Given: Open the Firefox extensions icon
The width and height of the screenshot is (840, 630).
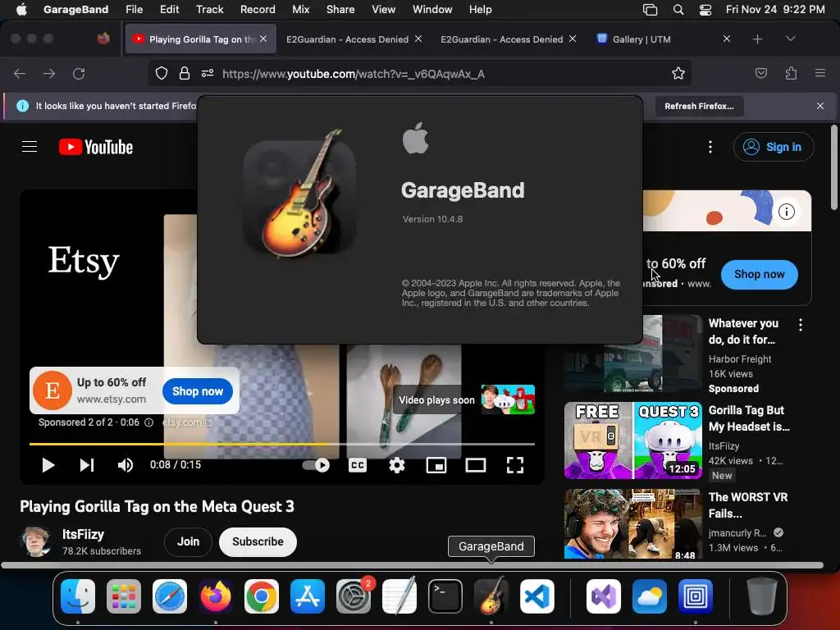Looking at the screenshot, I should point(791,73).
